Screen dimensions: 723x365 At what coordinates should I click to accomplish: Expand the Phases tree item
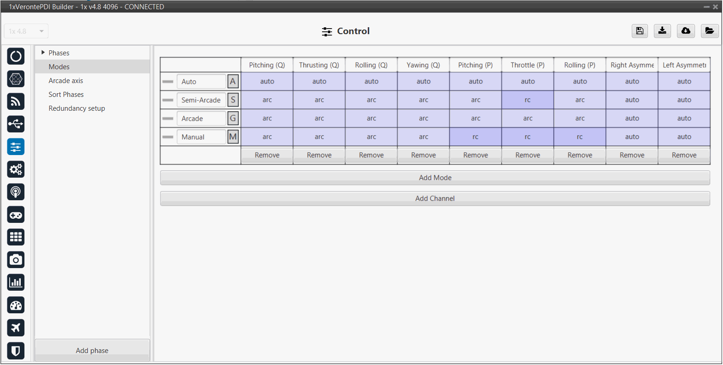click(x=43, y=53)
